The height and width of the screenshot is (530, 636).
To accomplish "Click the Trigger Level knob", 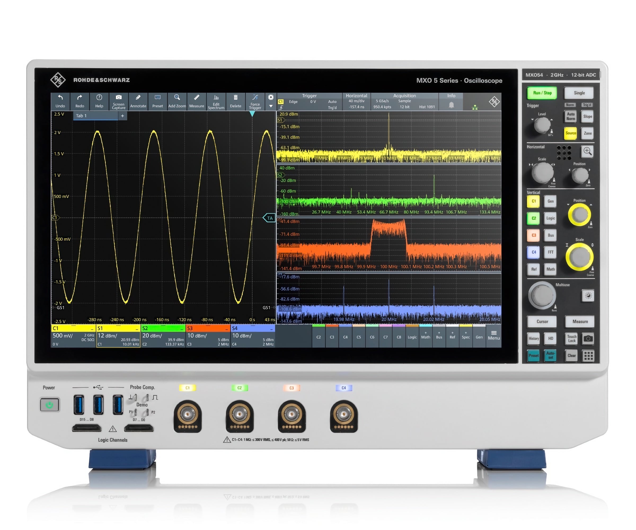I will click(542, 125).
